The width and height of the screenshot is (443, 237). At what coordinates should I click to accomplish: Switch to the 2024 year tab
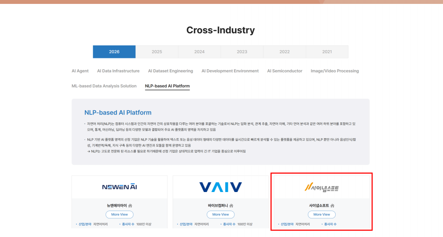[199, 52]
